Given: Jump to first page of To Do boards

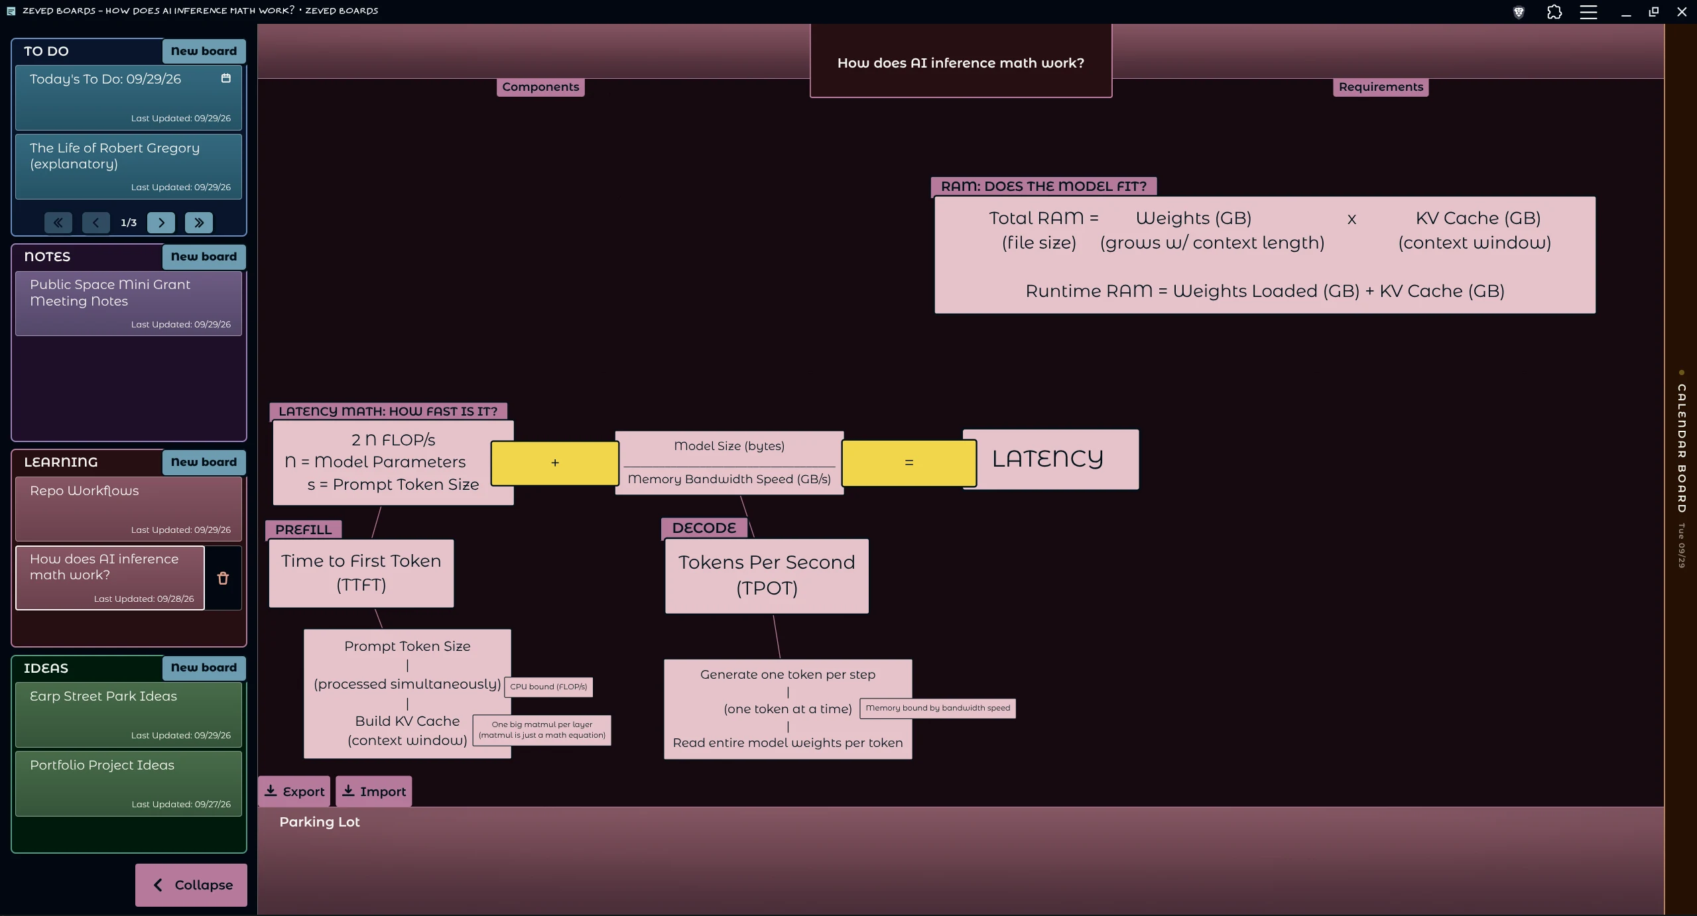Looking at the screenshot, I should tap(58, 223).
